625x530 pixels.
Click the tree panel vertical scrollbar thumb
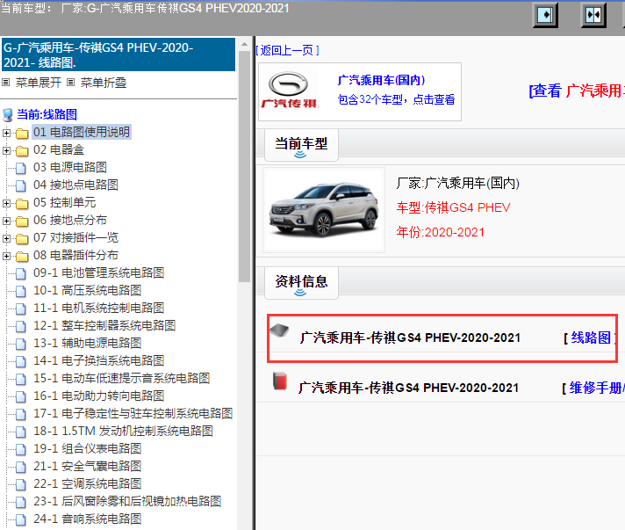pos(244,166)
